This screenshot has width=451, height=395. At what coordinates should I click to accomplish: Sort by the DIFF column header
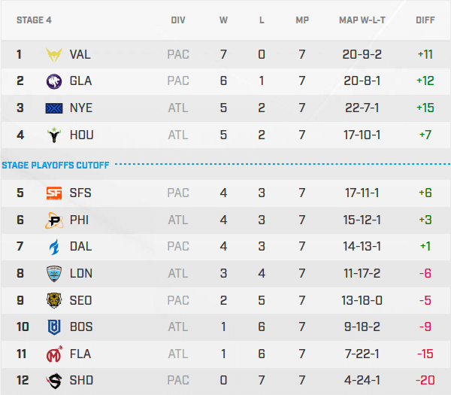425,20
